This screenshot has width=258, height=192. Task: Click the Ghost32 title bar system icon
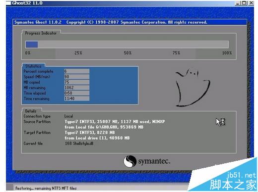8,3
